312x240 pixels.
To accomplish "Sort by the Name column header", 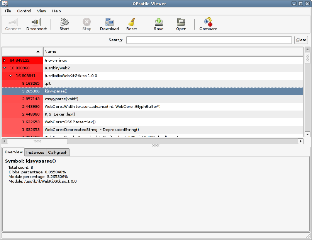I will point(173,51).
